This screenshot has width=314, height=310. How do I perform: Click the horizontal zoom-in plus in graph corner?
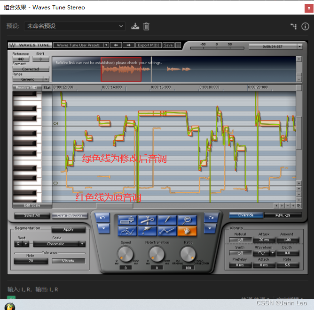293,205
